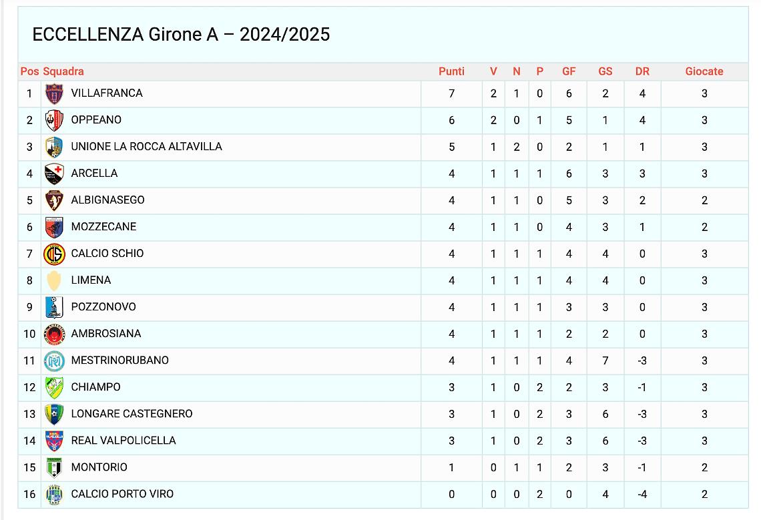Click the Calcio Schio round emblem
This screenshot has height=520, width=761.
coord(54,254)
